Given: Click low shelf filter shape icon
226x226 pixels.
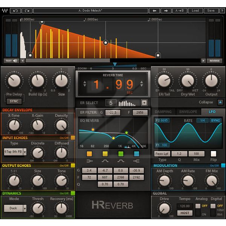Looking at the screenshot, I should (x=90, y=161).
